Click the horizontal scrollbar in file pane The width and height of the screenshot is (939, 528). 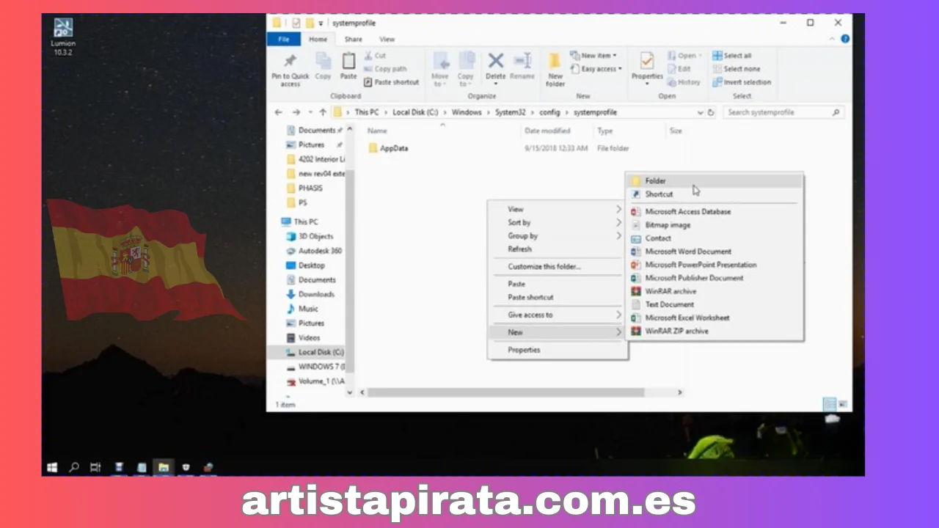click(x=506, y=392)
